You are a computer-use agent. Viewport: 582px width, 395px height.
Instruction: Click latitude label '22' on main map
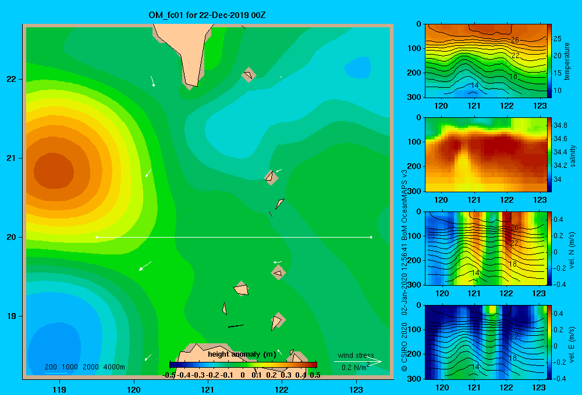pos(12,79)
